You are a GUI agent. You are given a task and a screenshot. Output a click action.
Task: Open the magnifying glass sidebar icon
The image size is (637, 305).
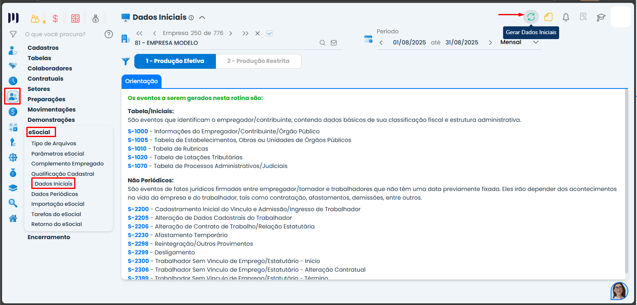click(x=13, y=203)
